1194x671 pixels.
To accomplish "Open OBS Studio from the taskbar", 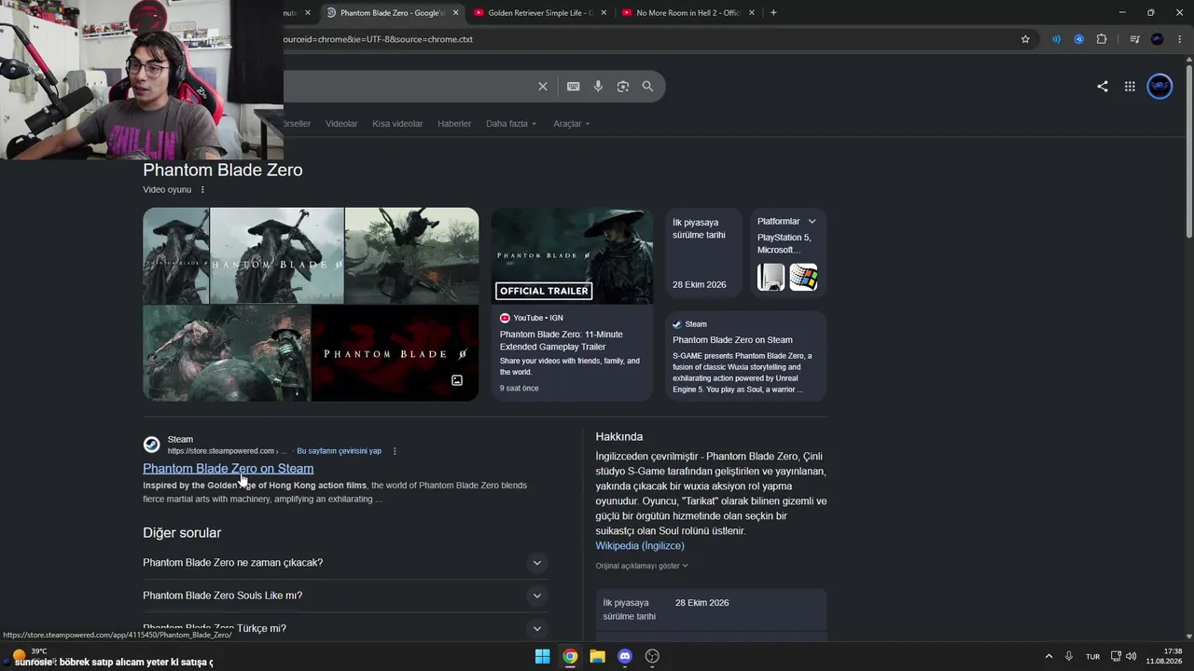I will pyautogui.click(x=652, y=656).
